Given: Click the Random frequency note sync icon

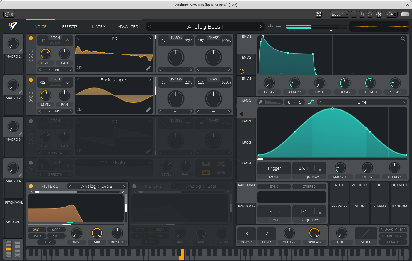Looking at the screenshot, I should 320,211.
